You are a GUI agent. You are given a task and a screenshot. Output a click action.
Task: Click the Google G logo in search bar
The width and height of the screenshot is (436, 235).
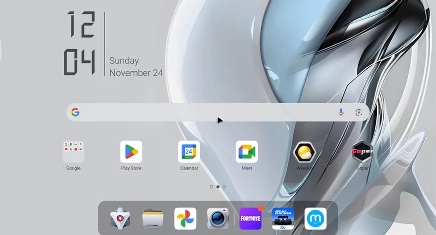[x=75, y=112]
